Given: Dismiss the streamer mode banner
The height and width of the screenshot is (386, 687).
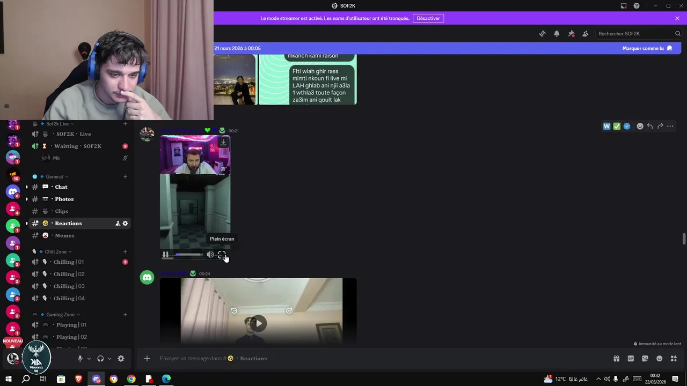Looking at the screenshot, I should [x=677, y=18].
